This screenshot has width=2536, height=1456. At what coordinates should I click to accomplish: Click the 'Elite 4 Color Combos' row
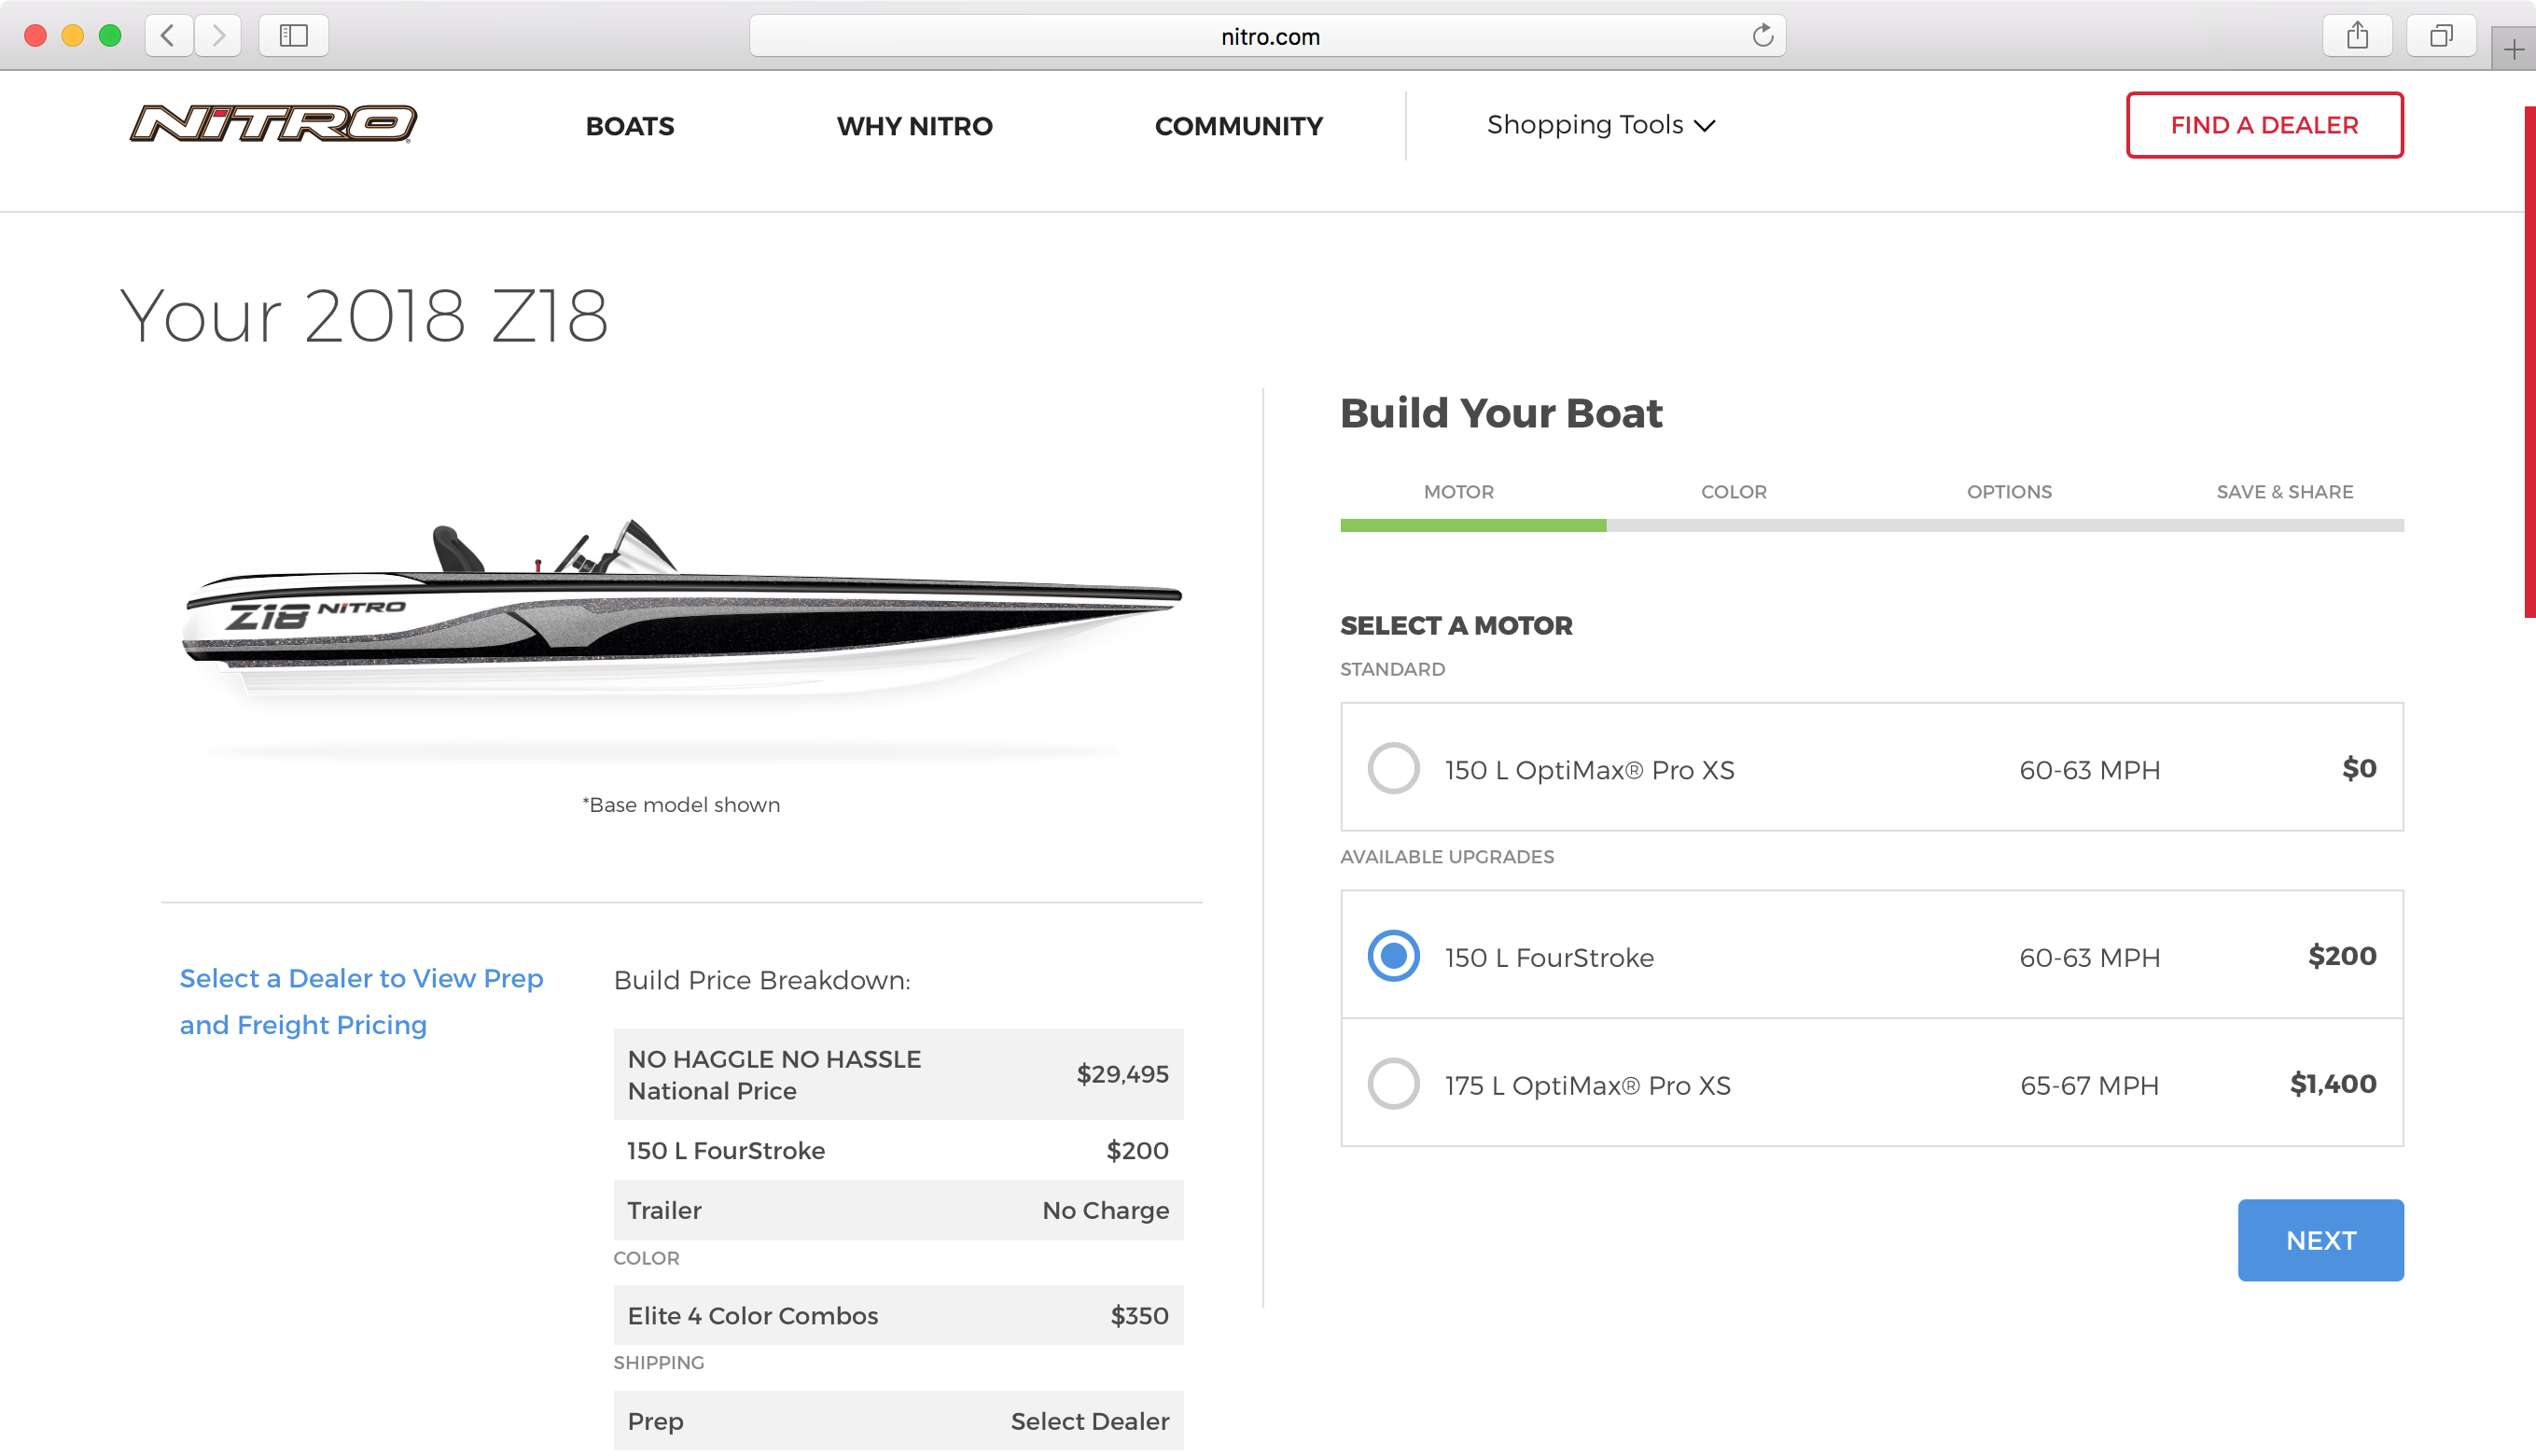coord(898,1316)
